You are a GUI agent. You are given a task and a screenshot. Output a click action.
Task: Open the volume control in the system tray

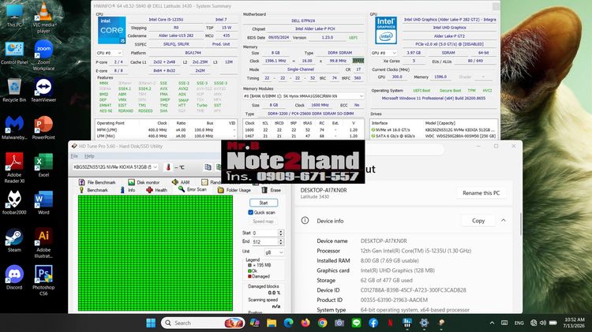pyautogui.click(x=543, y=323)
